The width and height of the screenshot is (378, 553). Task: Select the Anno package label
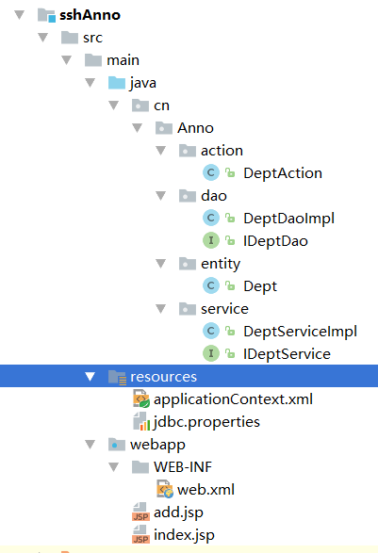(195, 128)
